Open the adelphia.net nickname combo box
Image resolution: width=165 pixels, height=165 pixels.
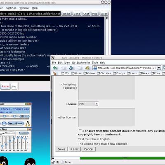coord(30,14)
